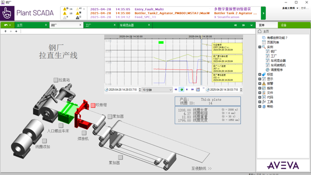Expand the 报警 tree node
Screen dimensions: 311x175
pyautogui.click(x=259, y=83)
